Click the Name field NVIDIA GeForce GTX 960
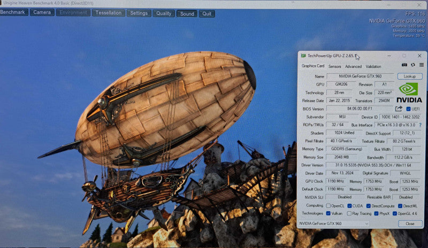Image resolution: width=428 pixels, height=248 pixels. pos(360,76)
